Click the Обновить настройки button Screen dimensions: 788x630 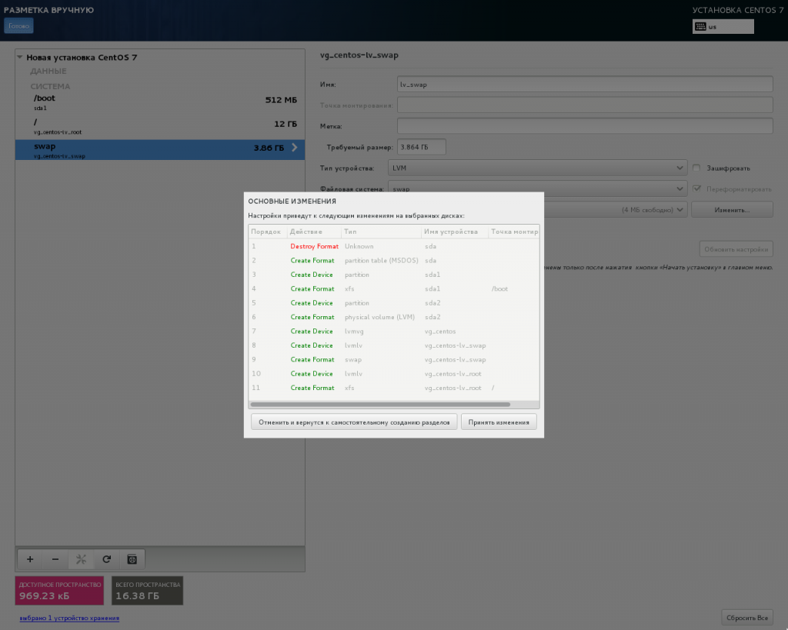[736, 249]
